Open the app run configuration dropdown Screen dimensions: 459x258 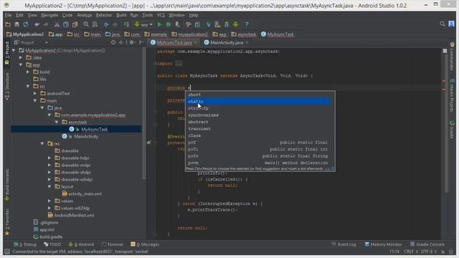coord(143,24)
